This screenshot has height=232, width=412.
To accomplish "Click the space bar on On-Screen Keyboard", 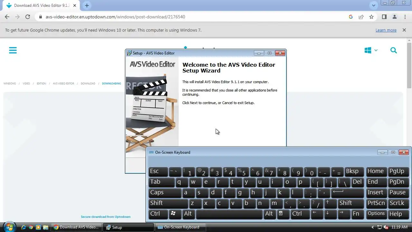I will tap(229, 214).
